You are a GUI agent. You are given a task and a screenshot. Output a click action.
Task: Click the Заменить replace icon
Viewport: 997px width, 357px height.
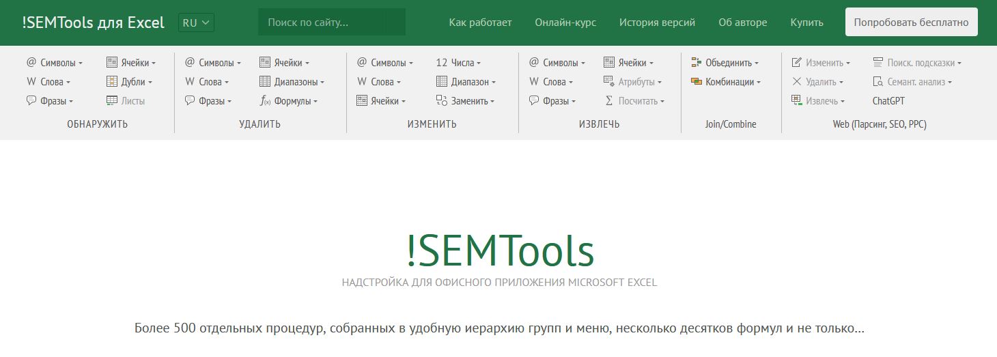pos(441,101)
